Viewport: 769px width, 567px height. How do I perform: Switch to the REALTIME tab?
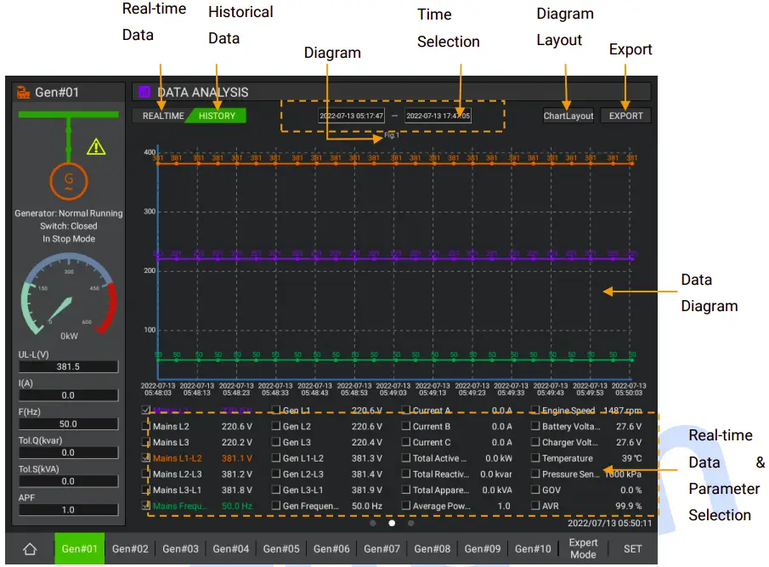coord(162,116)
